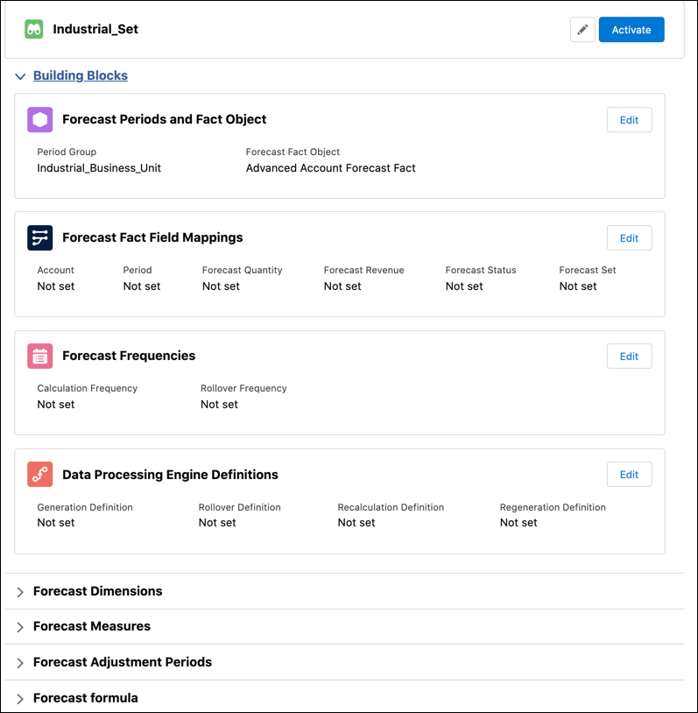
Task: Click the Industrial_Set page title
Action: click(x=95, y=29)
